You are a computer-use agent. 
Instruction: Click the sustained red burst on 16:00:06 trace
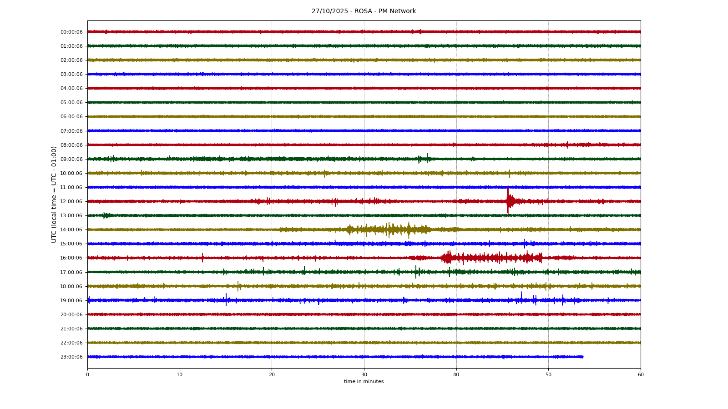491,258
